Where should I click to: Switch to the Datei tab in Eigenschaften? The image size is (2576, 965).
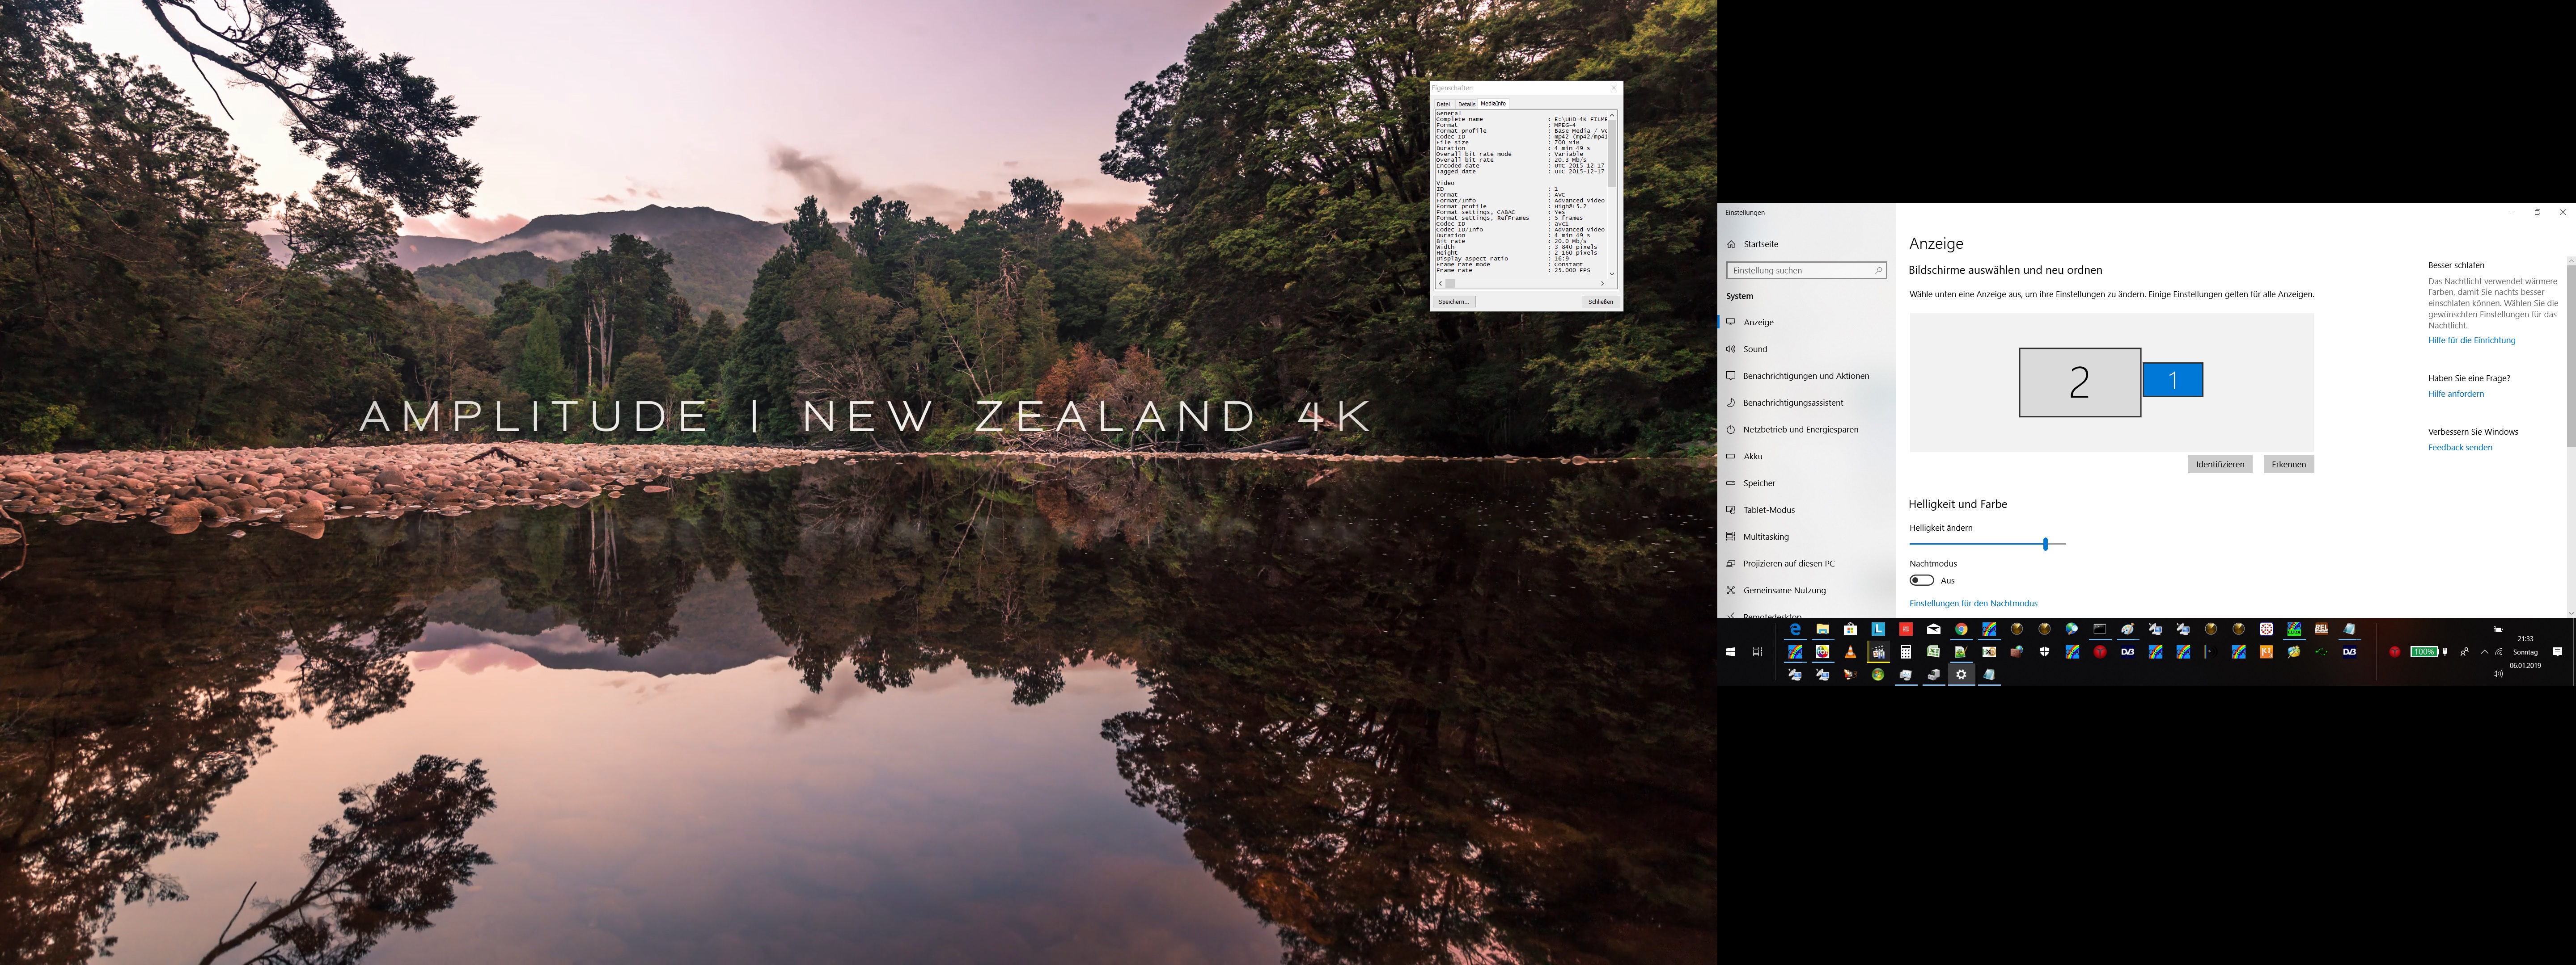click(x=1443, y=104)
